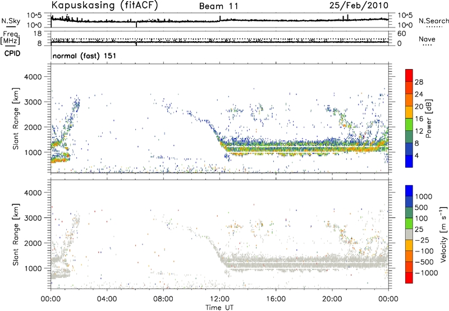Image resolution: width=449 pixels, height=311 pixels.
Task: Click the 24 tick label on Power scale
Action: pyautogui.click(x=419, y=94)
